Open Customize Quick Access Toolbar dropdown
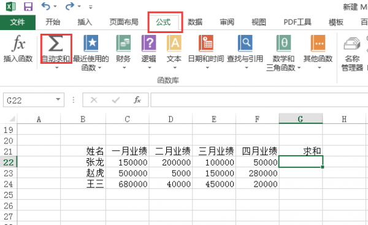This screenshot has width=368, height=225. pyautogui.click(x=90, y=7)
